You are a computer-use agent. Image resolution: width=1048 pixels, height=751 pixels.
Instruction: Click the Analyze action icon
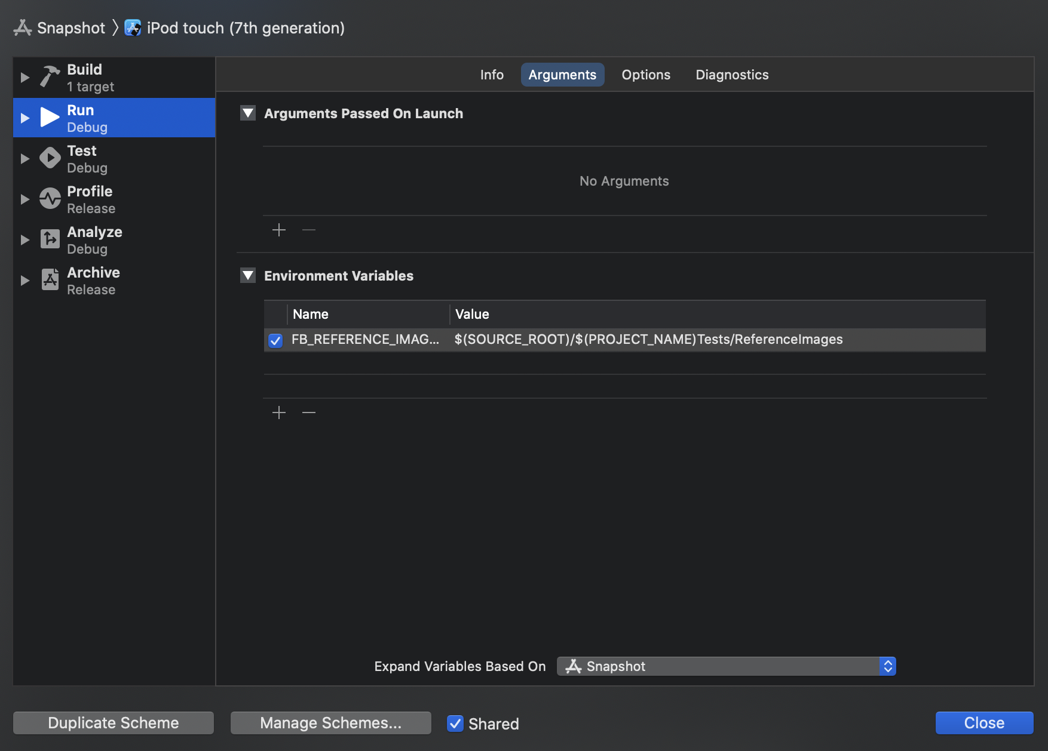[x=50, y=239]
